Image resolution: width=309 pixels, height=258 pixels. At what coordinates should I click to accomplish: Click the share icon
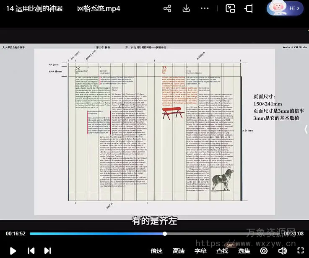[x=167, y=8]
